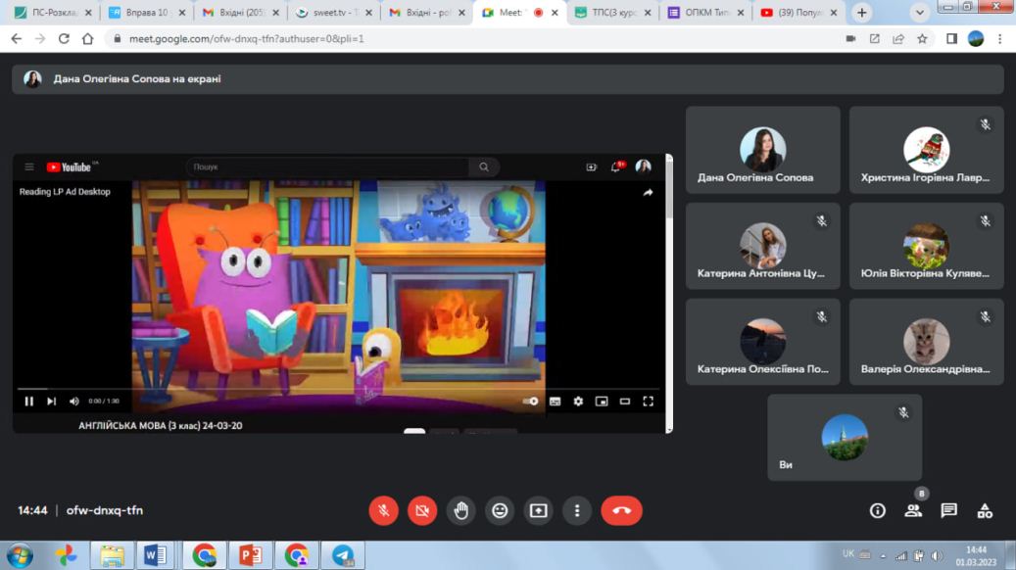
Task: Expand the Chrome tab search chevron
Action: tap(920, 13)
